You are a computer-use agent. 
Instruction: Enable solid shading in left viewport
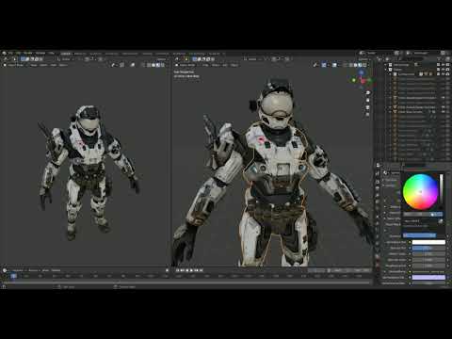(x=153, y=65)
